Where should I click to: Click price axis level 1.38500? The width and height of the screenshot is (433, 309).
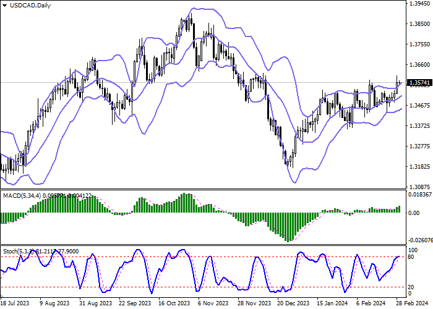pos(420,24)
